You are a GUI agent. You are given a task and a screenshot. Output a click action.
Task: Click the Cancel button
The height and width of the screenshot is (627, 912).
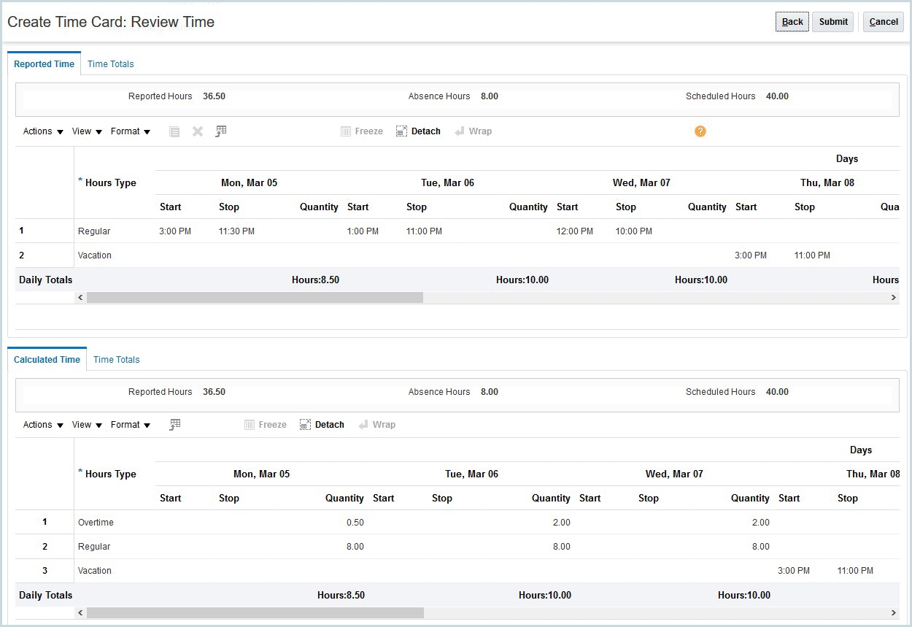pyautogui.click(x=883, y=21)
